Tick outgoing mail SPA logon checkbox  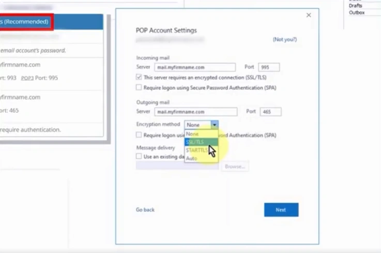[139, 135]
